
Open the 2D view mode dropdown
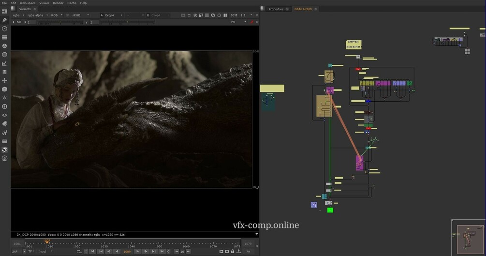tap(238, 22)
